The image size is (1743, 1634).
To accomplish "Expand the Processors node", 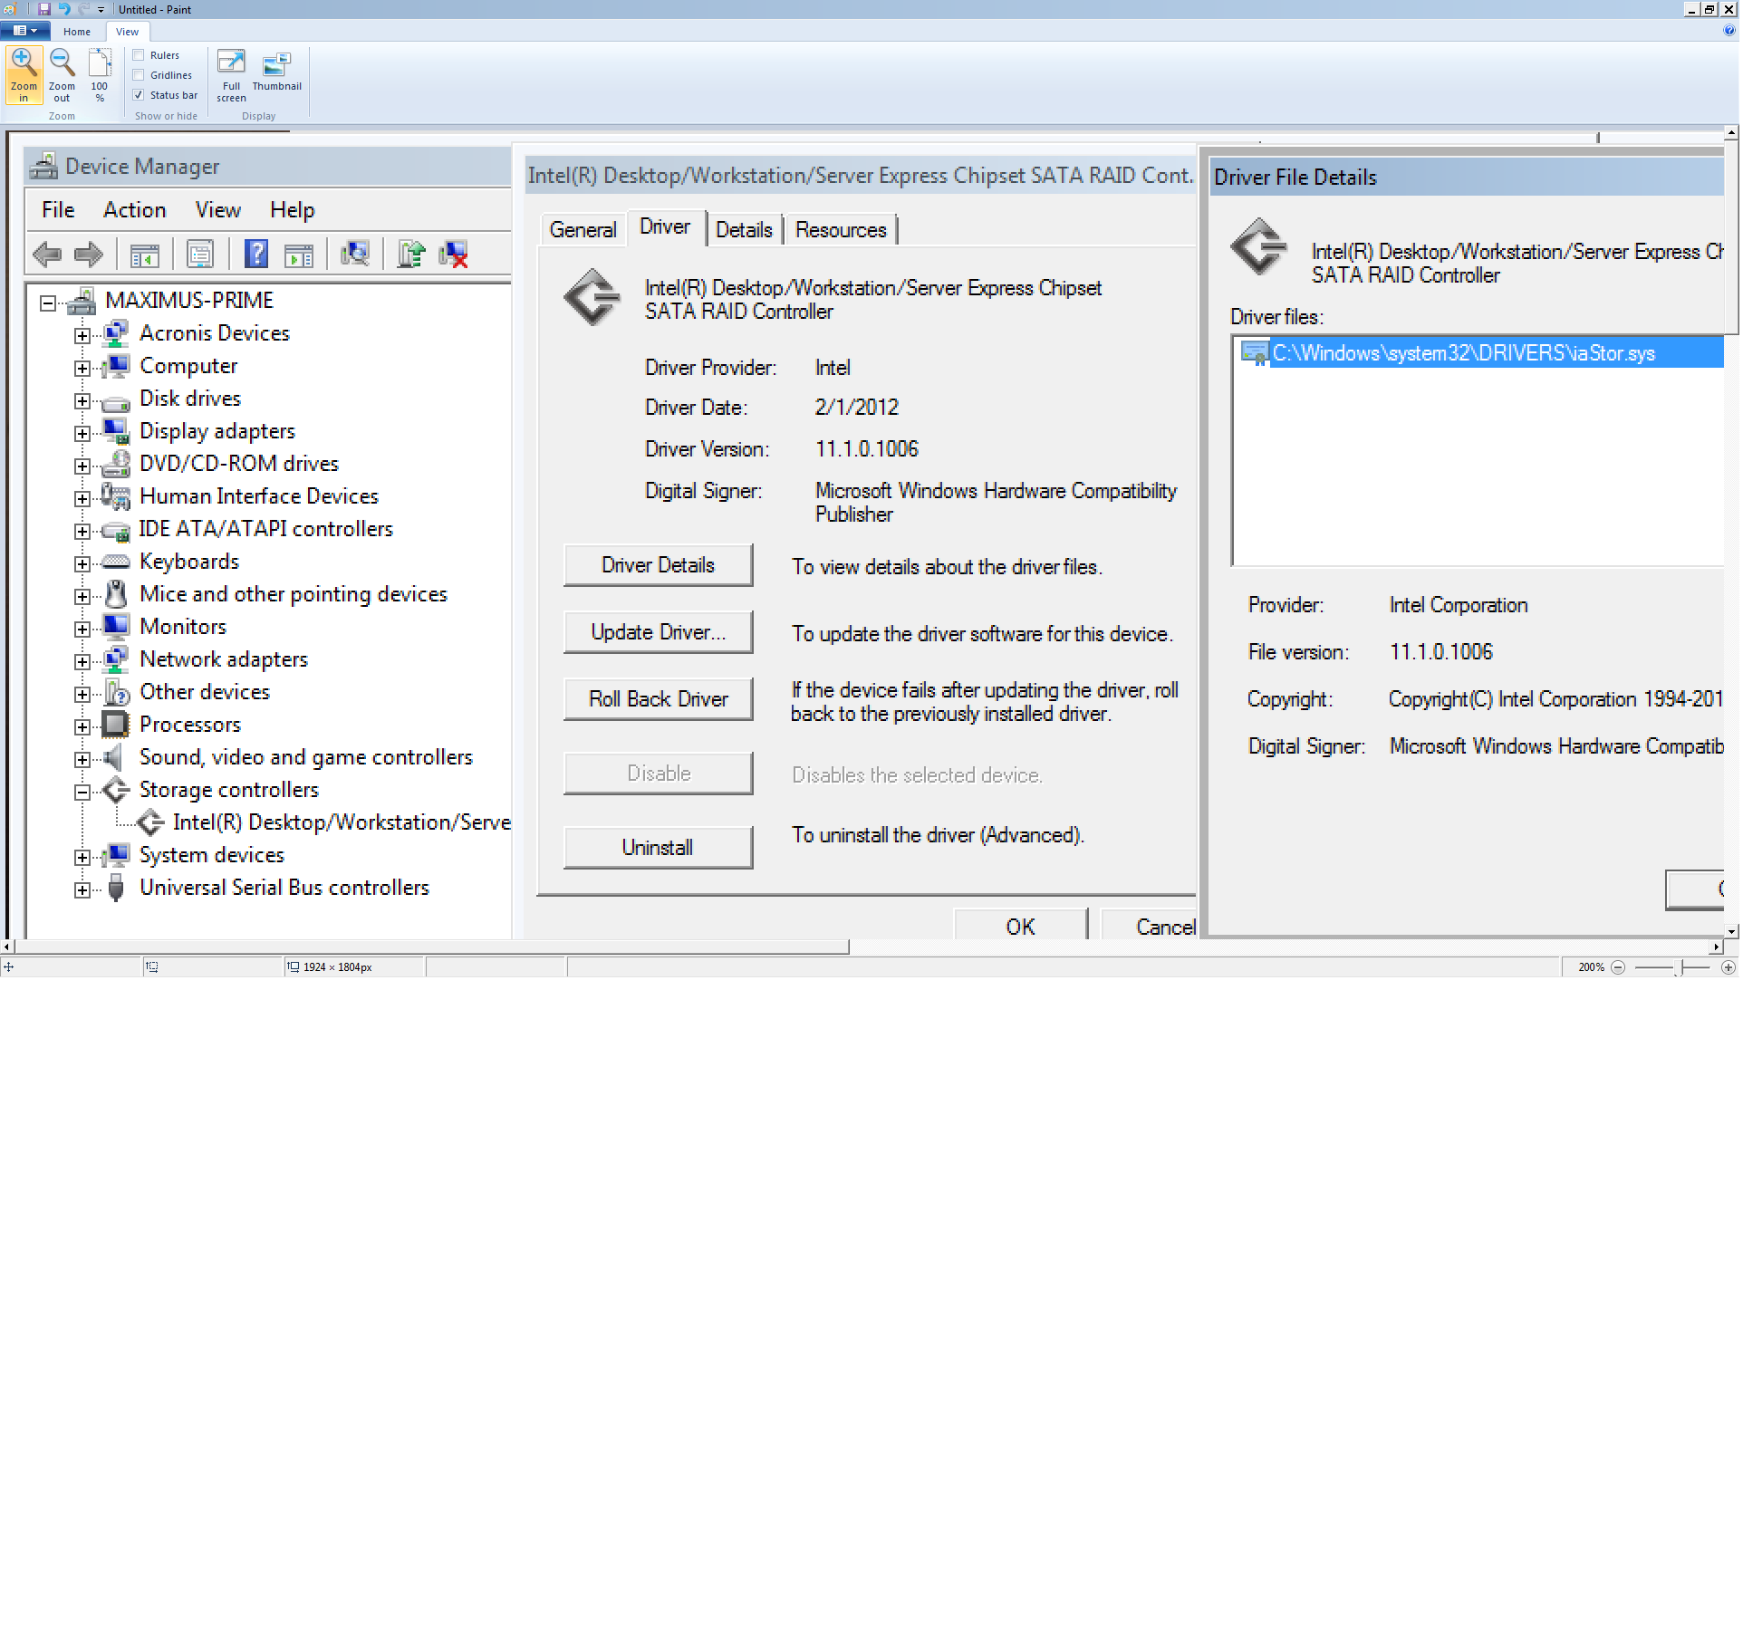I will (x=82, y=727).
